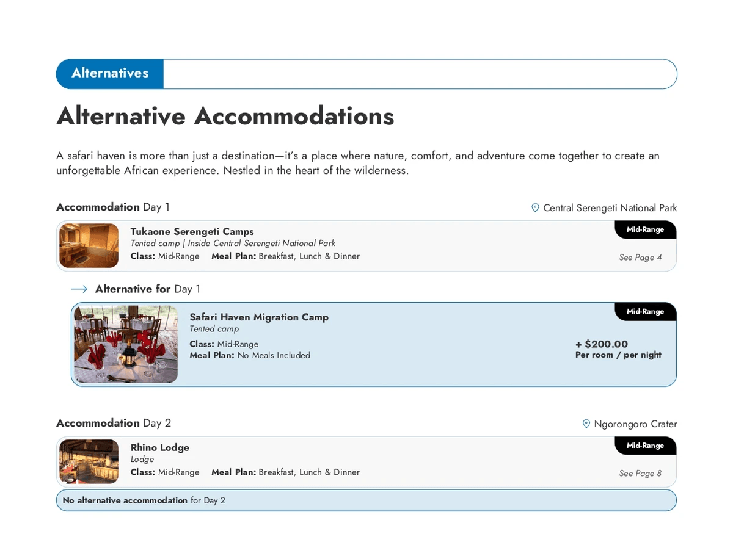733x534 pixels.
Task: Click Central Serengeti National Park location label
Action: pos(610,208)
